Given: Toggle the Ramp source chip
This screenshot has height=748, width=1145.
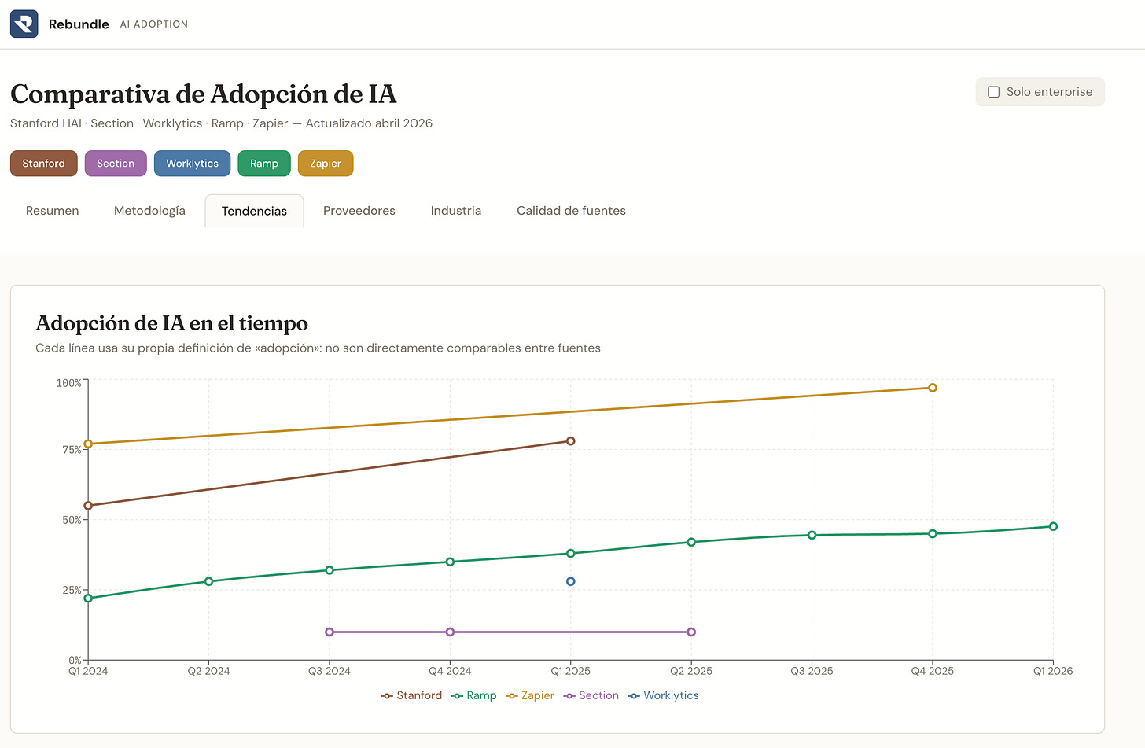Looking at the screenshot, I should pyautogui.click(x=264, y=164).
